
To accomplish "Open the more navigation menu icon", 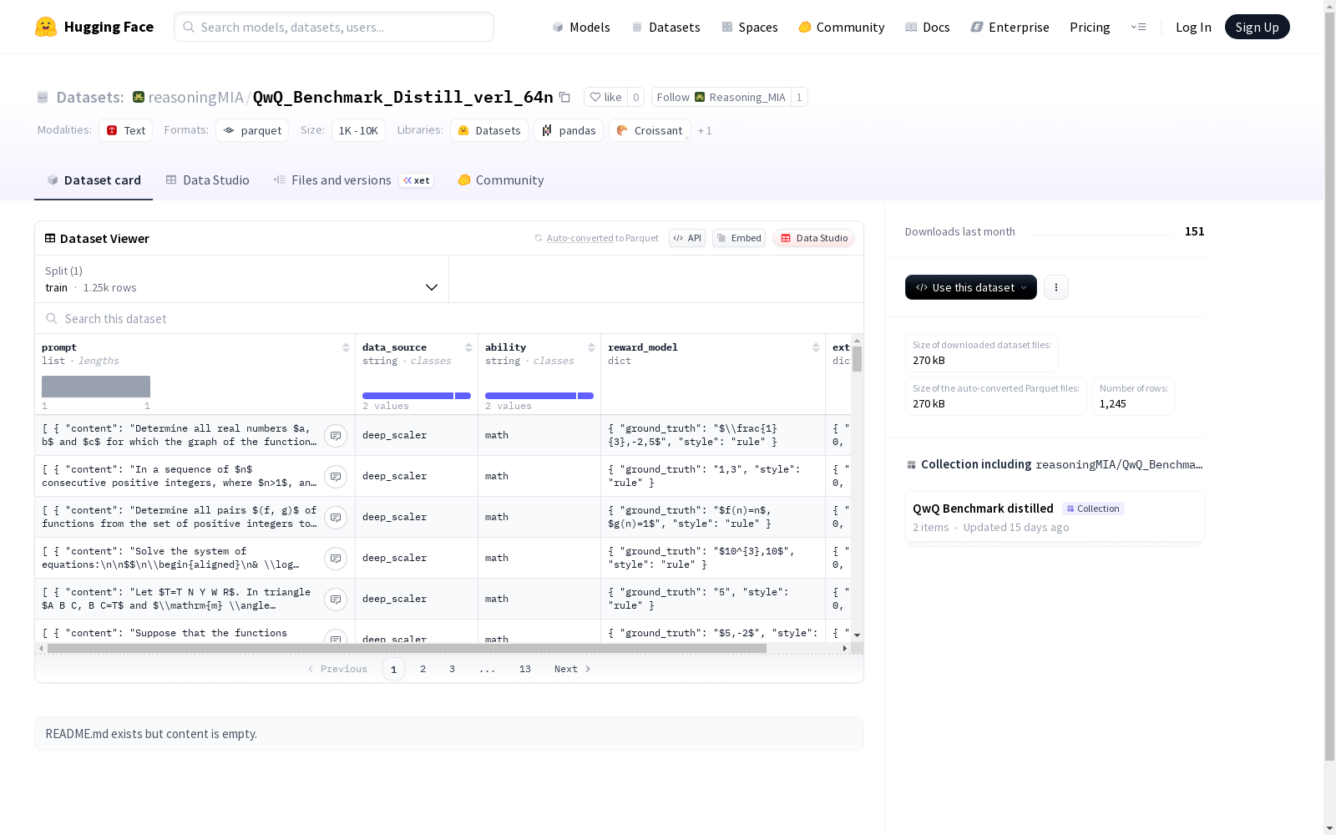I will (x=1138, y=27).
